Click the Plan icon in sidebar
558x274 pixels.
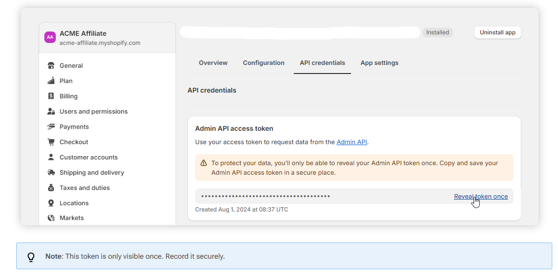(x=51, y=81)
